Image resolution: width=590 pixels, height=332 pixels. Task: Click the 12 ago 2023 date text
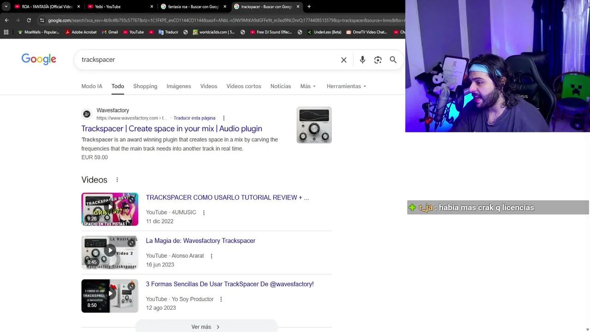pos(161,308)
